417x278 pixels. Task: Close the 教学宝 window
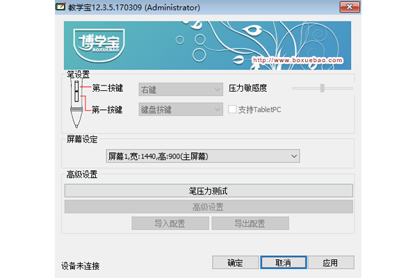pyautogui.click(x=350, y=7)
